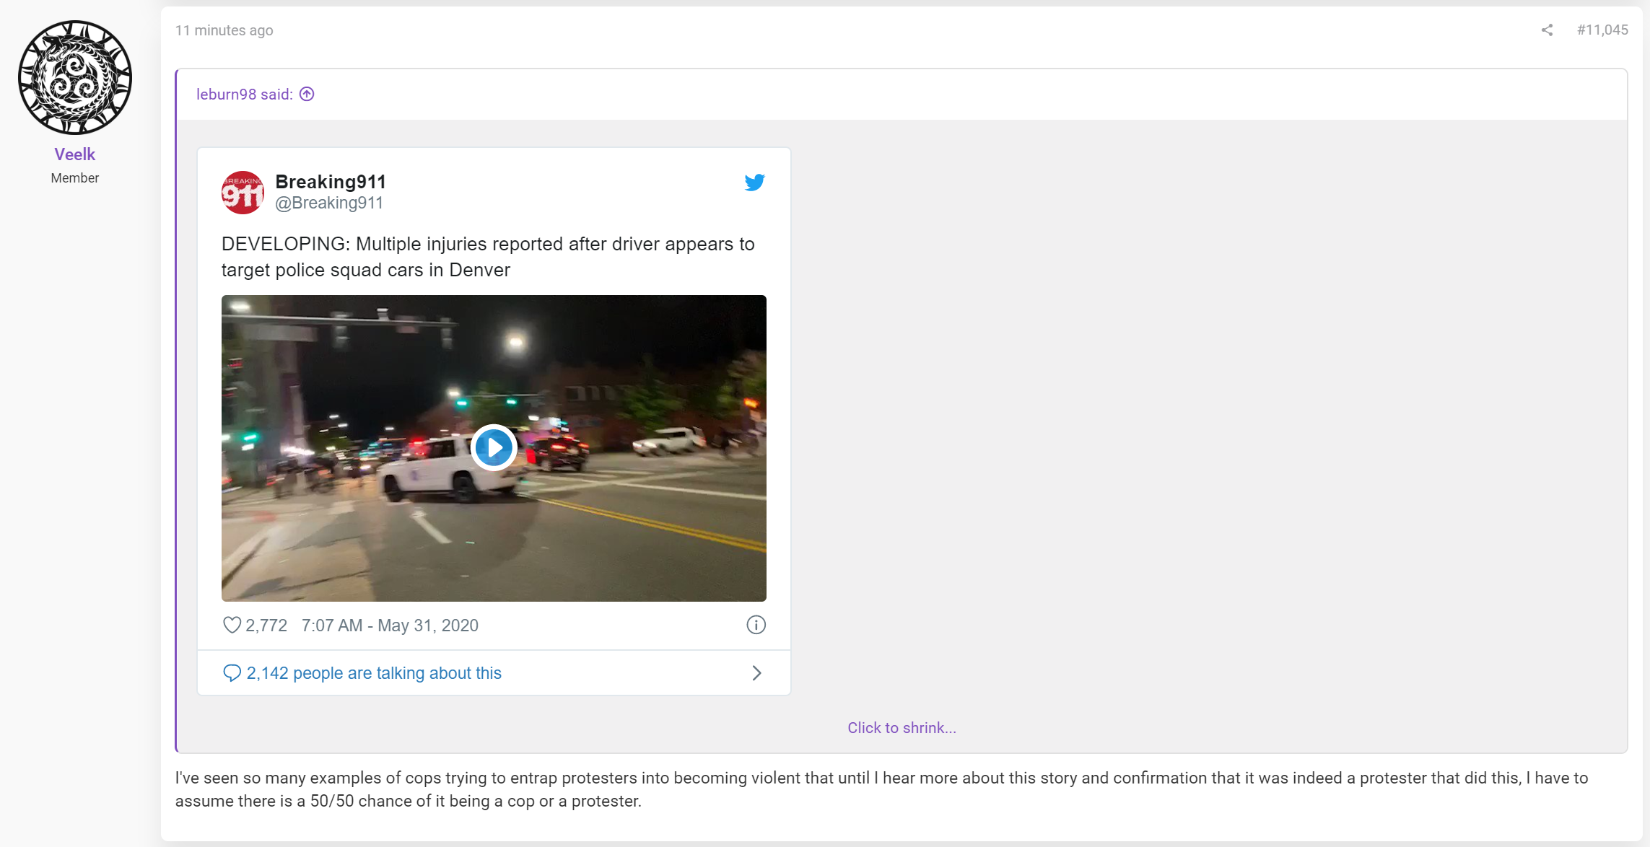Click the chevron arrow in tweet footer
The image size is (1650, 847).
756,673
